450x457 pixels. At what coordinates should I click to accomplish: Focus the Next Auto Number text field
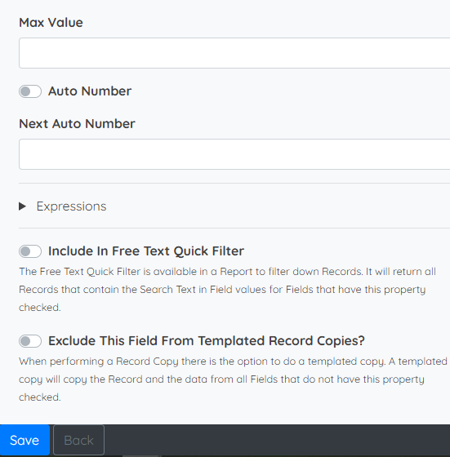coord(234,154)
